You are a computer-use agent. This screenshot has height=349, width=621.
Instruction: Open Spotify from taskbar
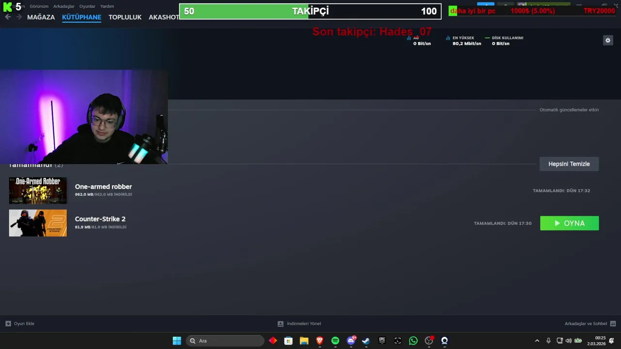coord(335,341)
